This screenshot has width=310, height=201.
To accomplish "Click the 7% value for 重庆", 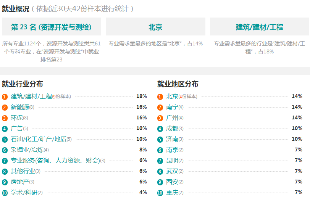I will [298, 192].
